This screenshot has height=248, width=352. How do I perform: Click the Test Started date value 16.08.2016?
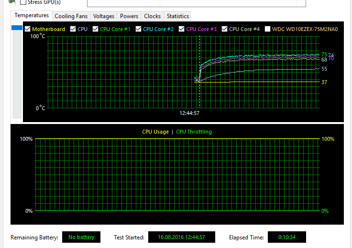[170, 237]
